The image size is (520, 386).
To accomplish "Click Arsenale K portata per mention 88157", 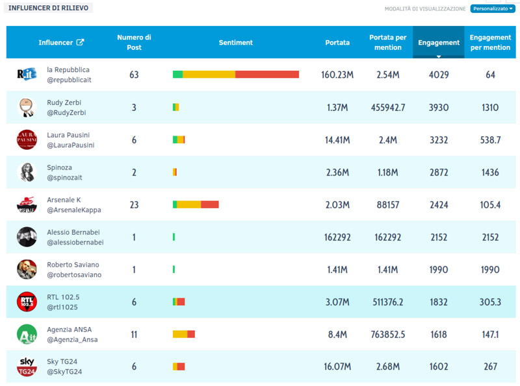I will tap(387, 205).
